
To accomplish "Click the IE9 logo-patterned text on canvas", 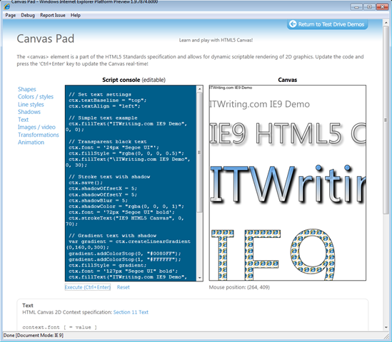I will pyautogui.click(x=273, y=254).
